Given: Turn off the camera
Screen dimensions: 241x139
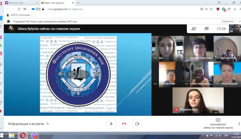Looking at the screenshot, I should (137, 124).
